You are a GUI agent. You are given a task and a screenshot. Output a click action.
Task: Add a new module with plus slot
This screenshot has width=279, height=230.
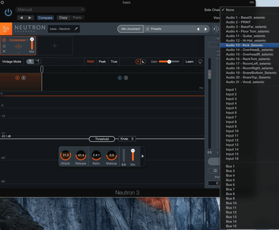(x=55, y=46)
